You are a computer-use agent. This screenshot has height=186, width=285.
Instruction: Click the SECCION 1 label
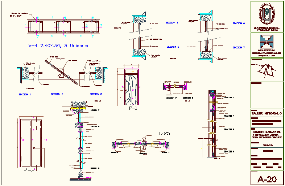coord(25,94)
